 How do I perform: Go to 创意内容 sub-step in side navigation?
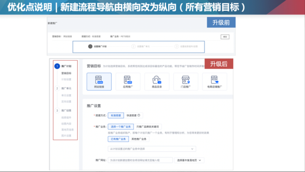tap(66, 124)
